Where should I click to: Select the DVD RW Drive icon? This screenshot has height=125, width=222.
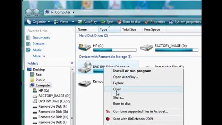85,67
